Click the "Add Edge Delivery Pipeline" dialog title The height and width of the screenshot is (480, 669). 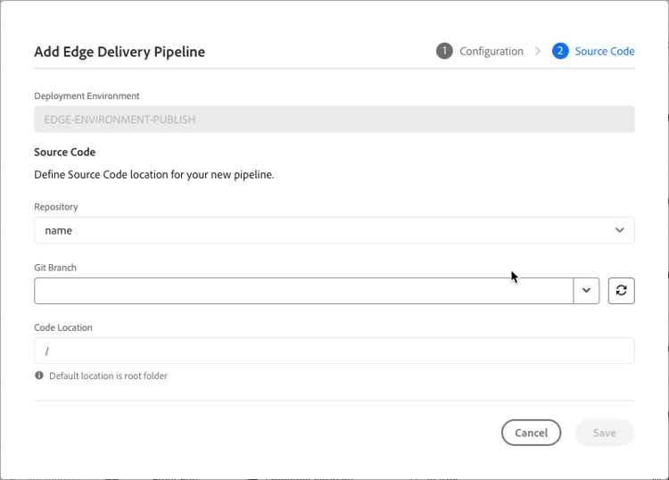point(120,52)
